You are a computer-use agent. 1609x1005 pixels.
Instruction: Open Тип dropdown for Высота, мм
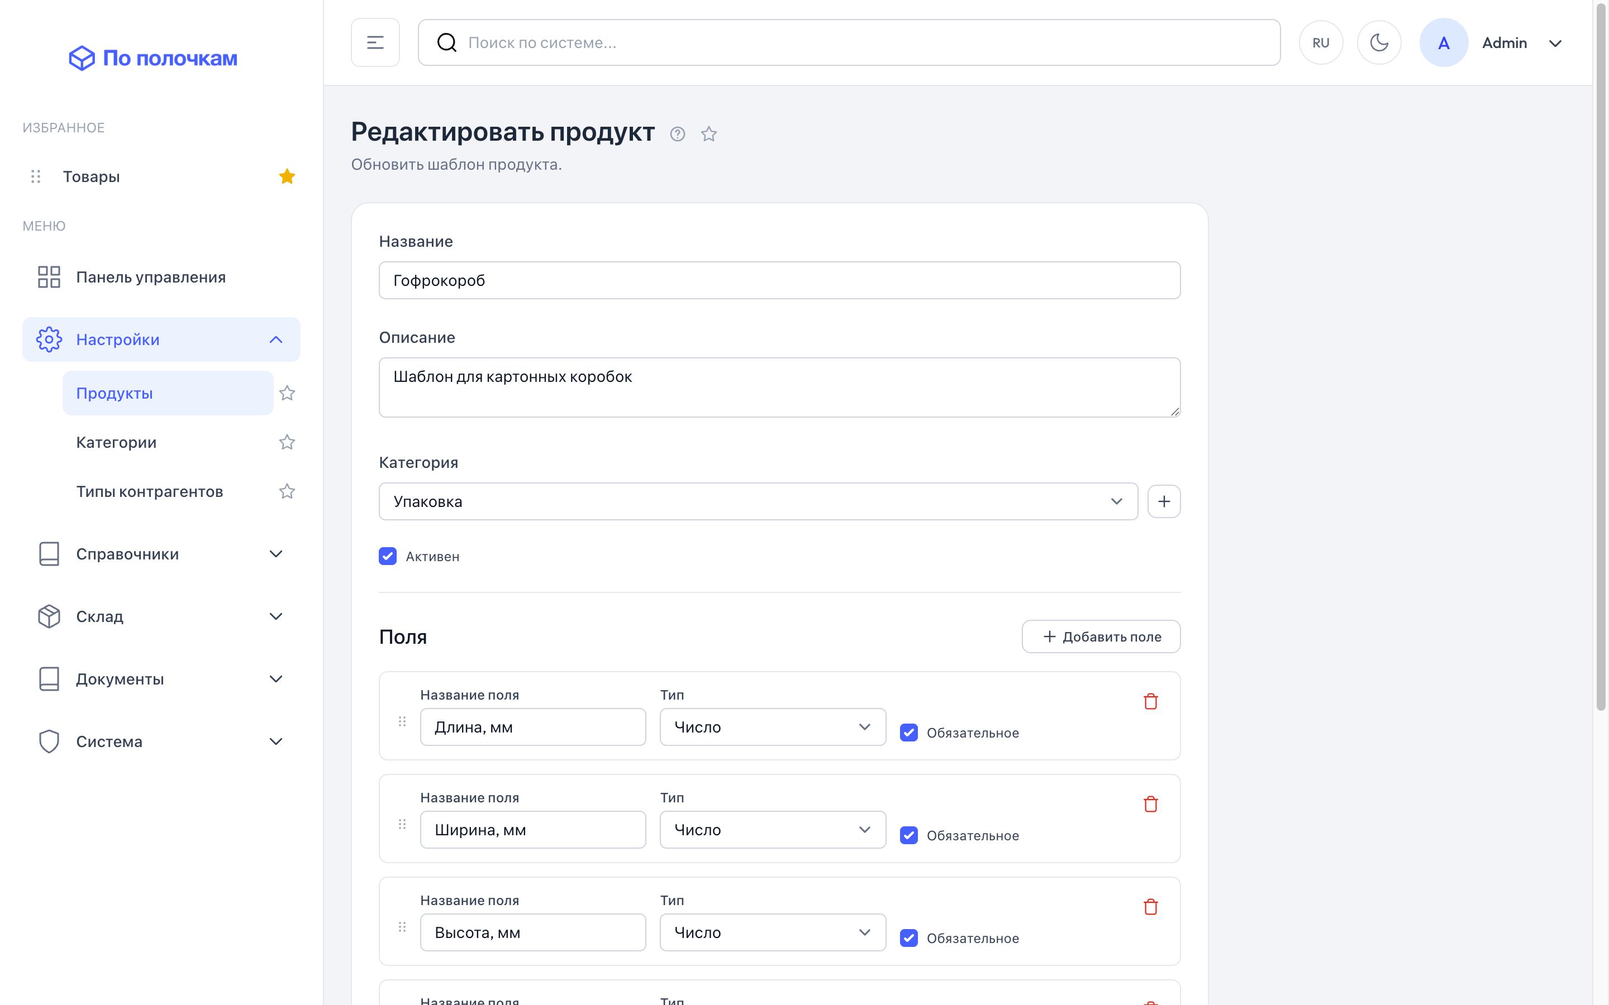pos(773,932)
